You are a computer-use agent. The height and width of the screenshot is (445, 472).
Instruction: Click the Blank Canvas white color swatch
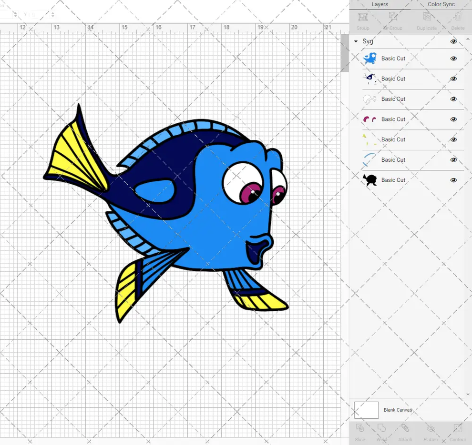click(x=366, y=410)
